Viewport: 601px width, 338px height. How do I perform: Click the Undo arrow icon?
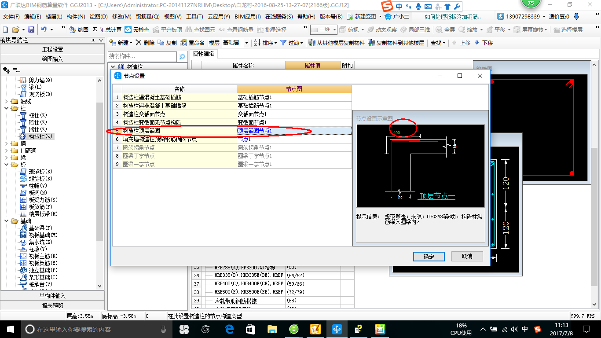tap(44, 29)
